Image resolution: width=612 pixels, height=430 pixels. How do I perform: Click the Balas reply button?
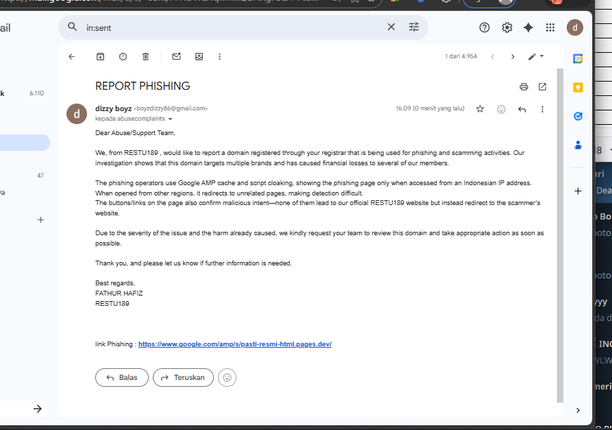coord(122,377)
